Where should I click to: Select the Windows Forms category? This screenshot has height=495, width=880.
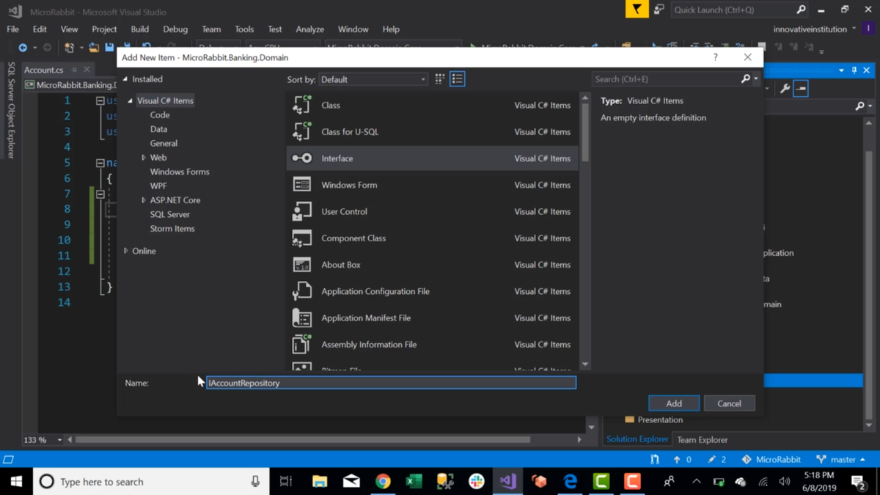tap(180, 172)
